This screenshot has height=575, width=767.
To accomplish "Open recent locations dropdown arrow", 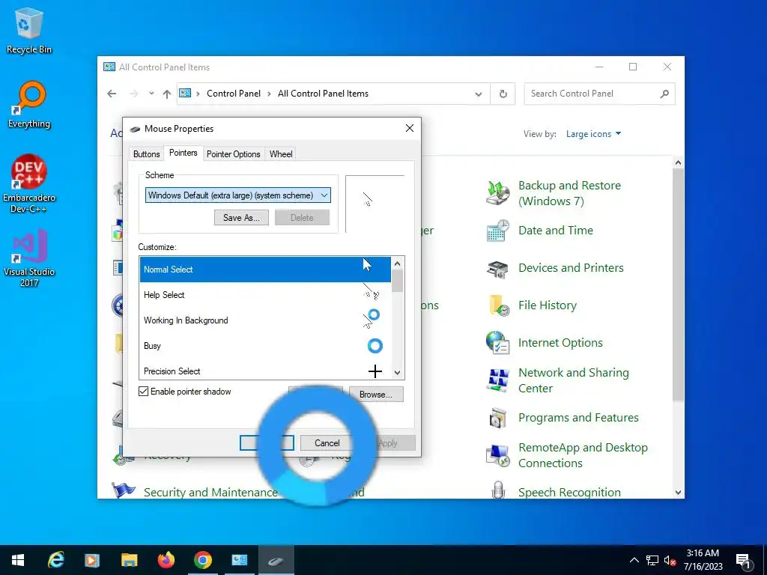I will (151, 94).
